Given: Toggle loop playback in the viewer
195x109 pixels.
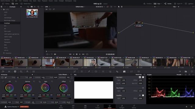Looking at the screenshot, I should [87, 54].
